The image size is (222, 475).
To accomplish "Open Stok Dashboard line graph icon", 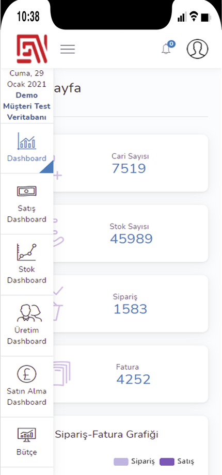I will 27,252.
